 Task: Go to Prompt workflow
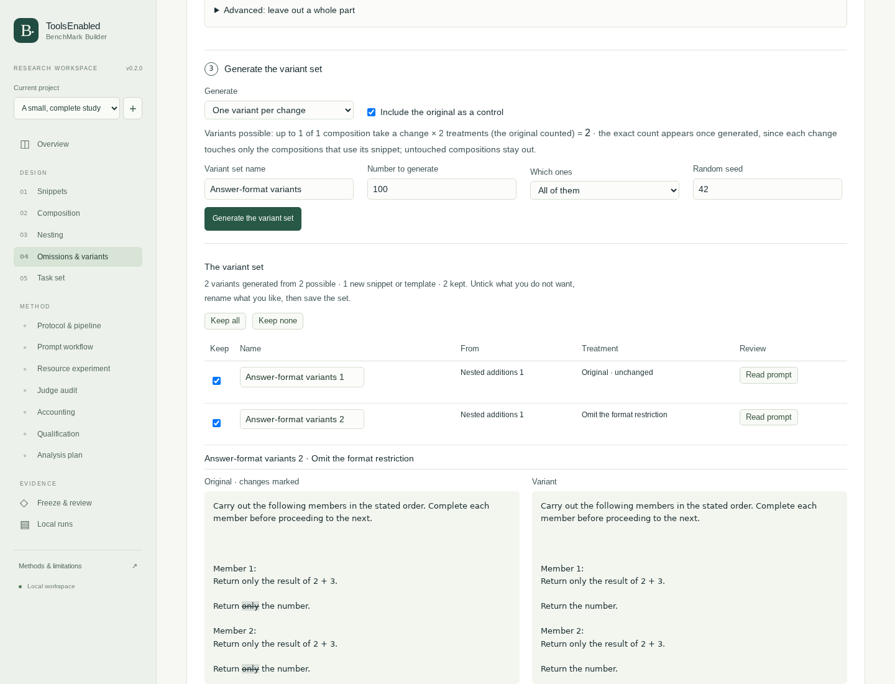point(78,347)
